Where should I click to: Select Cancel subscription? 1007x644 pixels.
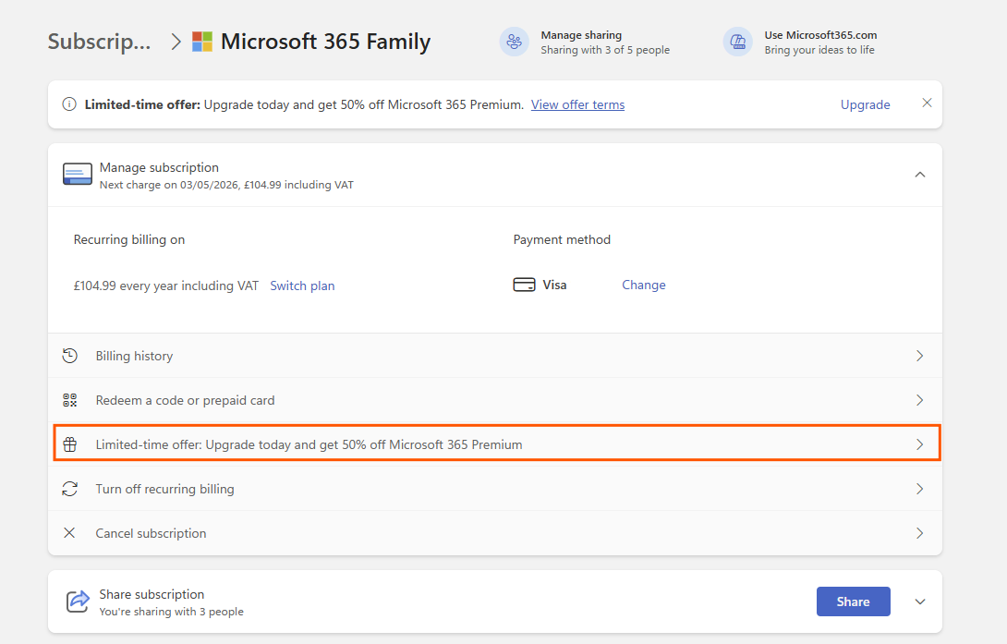pyautogui.click(x=495, y=533)
